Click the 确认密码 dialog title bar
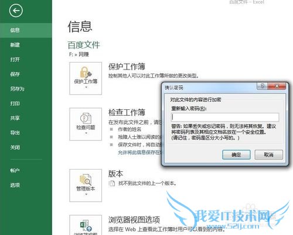Viewport: 293px width, 235px height. [210, 88]
